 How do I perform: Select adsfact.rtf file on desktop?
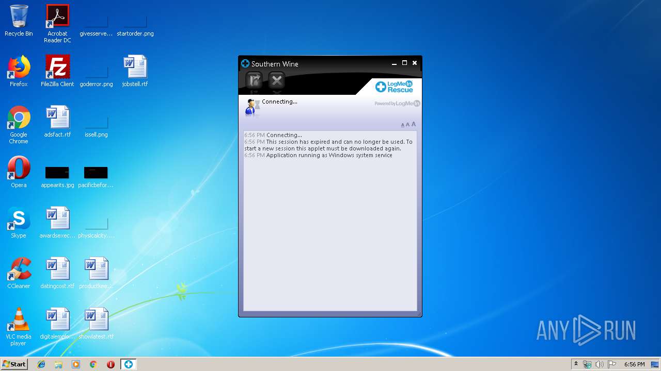click(57, 122)
